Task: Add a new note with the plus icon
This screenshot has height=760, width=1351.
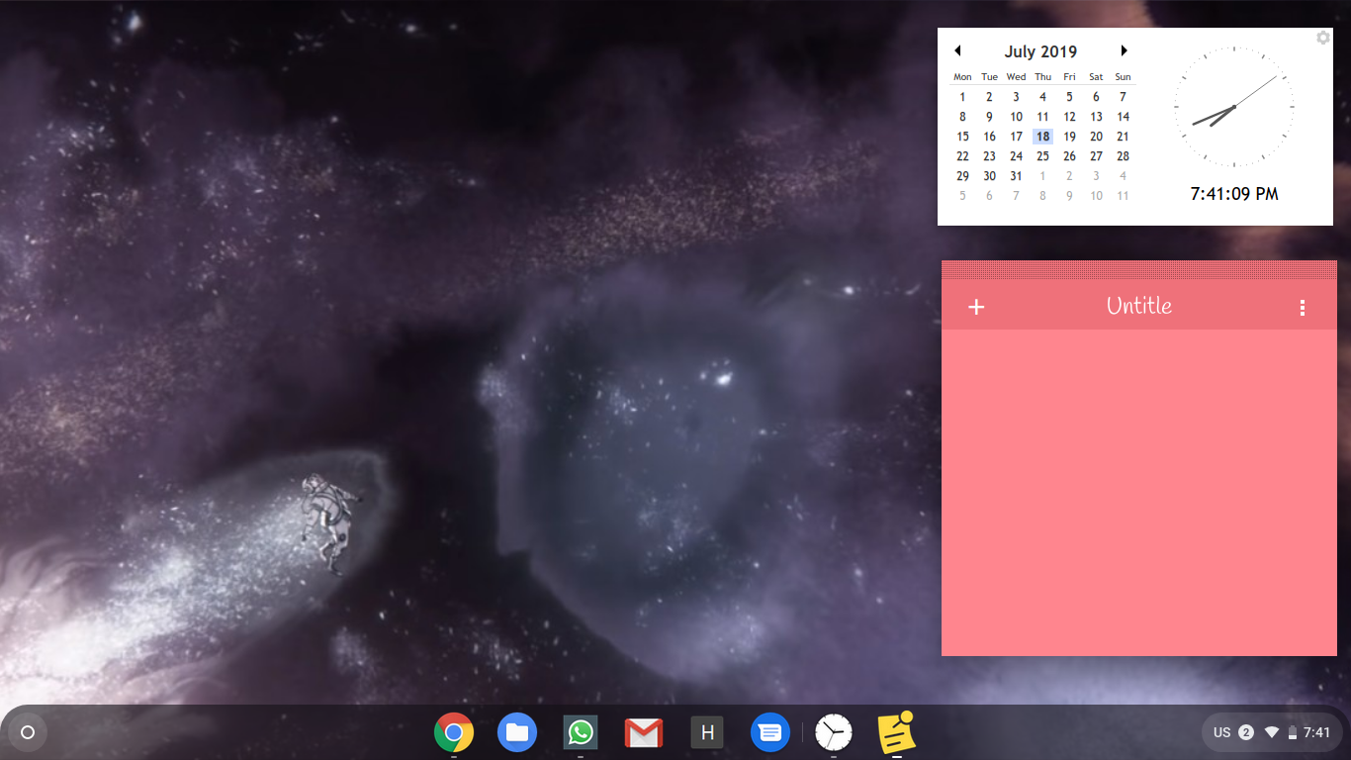Action: point(976,307)
